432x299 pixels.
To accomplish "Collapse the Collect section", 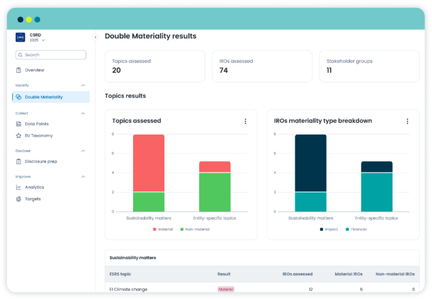I will 83,113.
